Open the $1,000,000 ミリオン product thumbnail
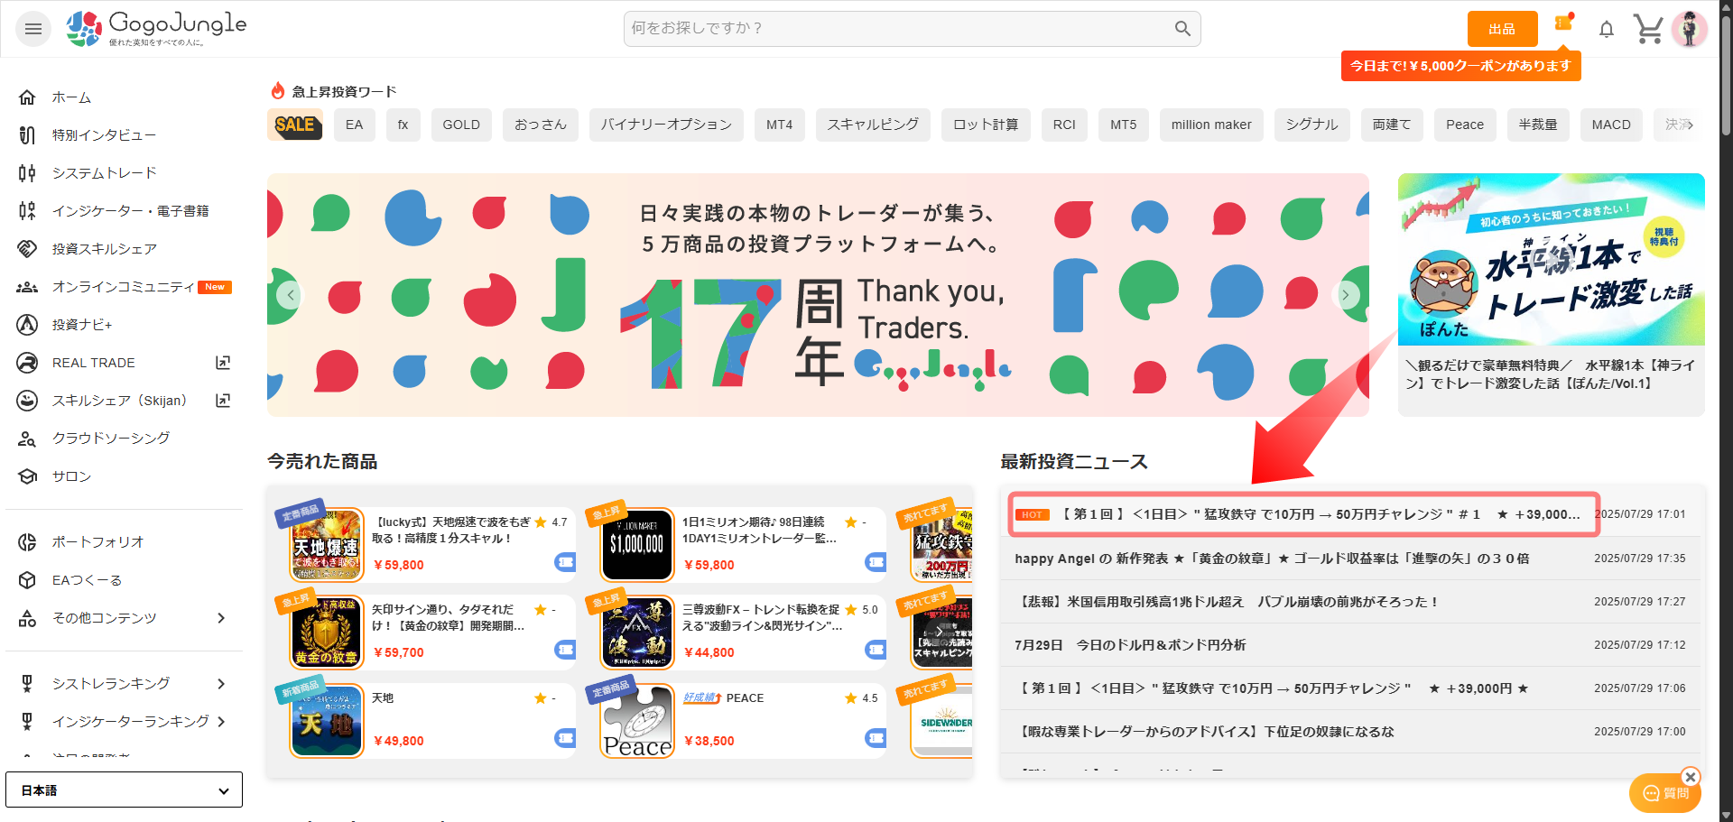1733x822 pixels. coord(637,544)
